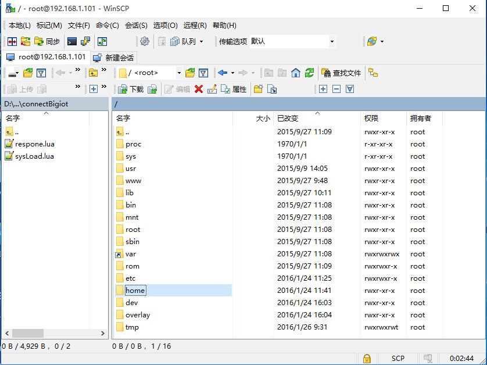Open the terminal console icon

pos(71,41)
